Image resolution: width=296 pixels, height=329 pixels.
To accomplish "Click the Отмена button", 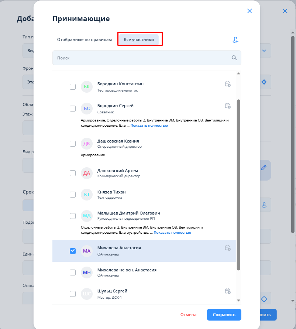I will tap(188, 315).
